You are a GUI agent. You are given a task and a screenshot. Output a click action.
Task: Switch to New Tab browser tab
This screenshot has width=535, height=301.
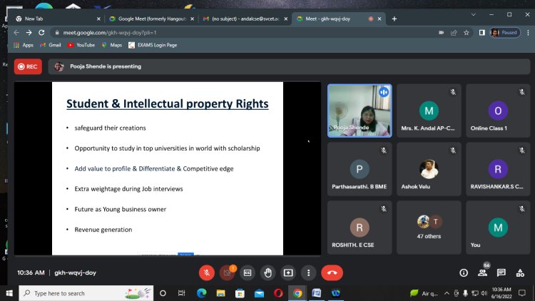(58, 19)
